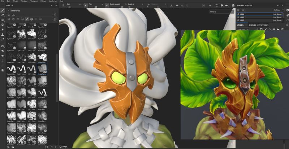
Task: Open the brush preset icon before Size
Action: (x=63, y=5)
